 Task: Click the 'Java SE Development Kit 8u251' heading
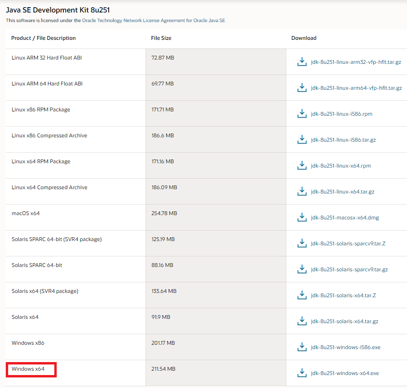tap(58, 10)
